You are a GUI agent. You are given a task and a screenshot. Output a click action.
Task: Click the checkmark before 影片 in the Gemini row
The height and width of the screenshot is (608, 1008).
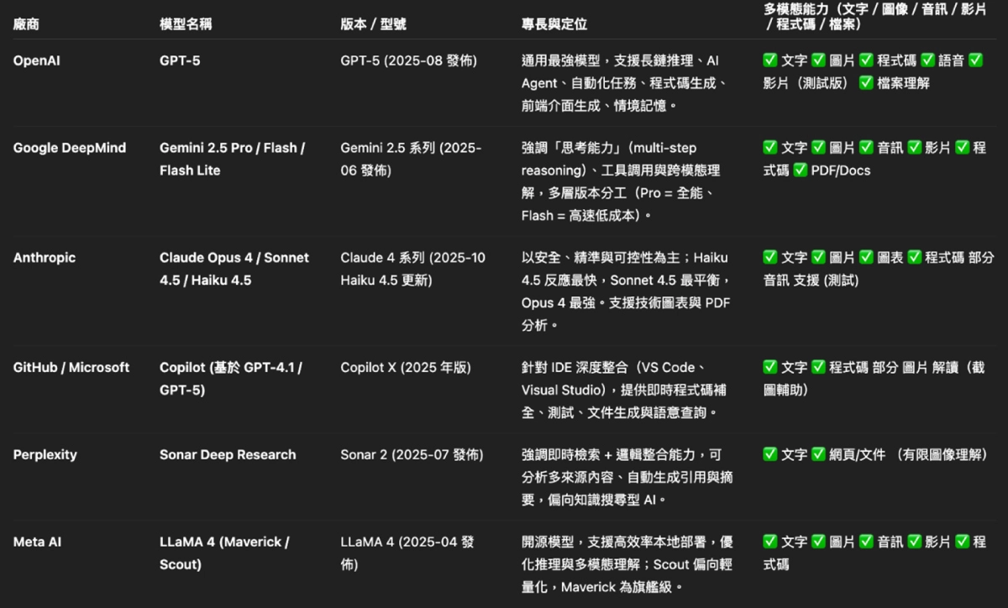[914, 148]
